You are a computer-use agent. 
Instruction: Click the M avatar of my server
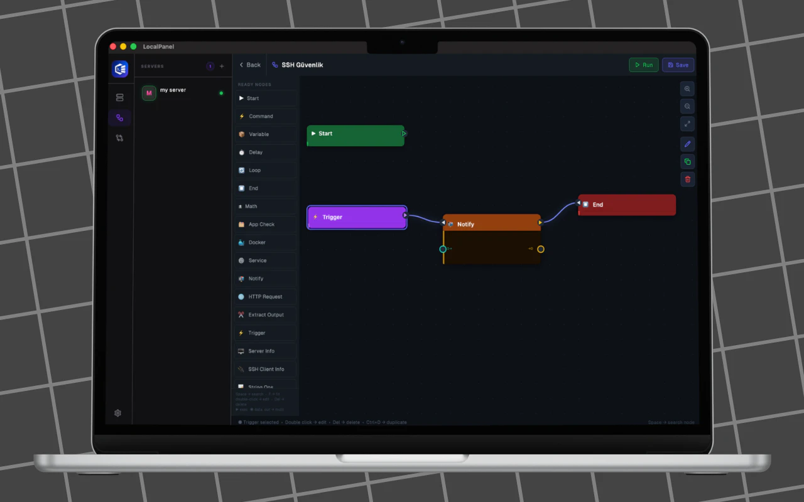[x=149, y=93]
